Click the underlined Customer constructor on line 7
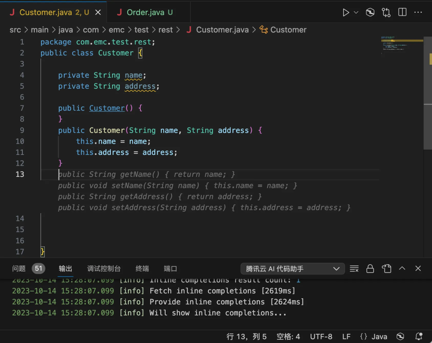The image size is (432, 343). (107, 108)
